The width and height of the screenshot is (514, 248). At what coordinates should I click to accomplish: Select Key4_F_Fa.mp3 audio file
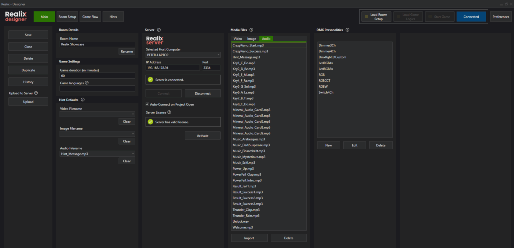coord(269,81)
